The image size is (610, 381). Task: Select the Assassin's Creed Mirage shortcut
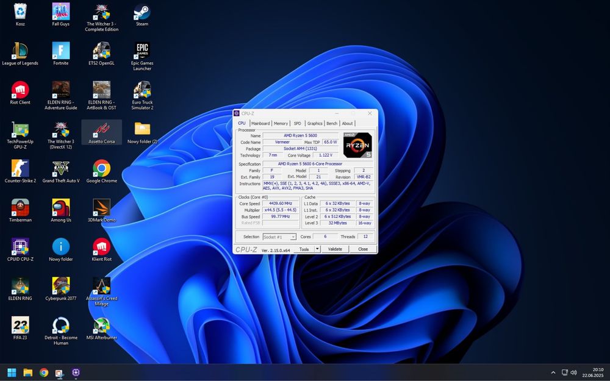click(x=101, y=292)
